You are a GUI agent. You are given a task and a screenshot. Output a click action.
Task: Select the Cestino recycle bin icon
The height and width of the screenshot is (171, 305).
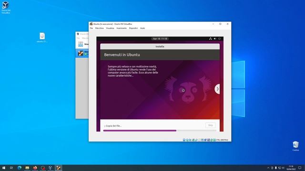coord(295,146)
